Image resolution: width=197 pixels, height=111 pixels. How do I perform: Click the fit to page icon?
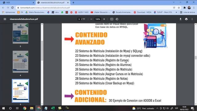click(x=112, y=19)
